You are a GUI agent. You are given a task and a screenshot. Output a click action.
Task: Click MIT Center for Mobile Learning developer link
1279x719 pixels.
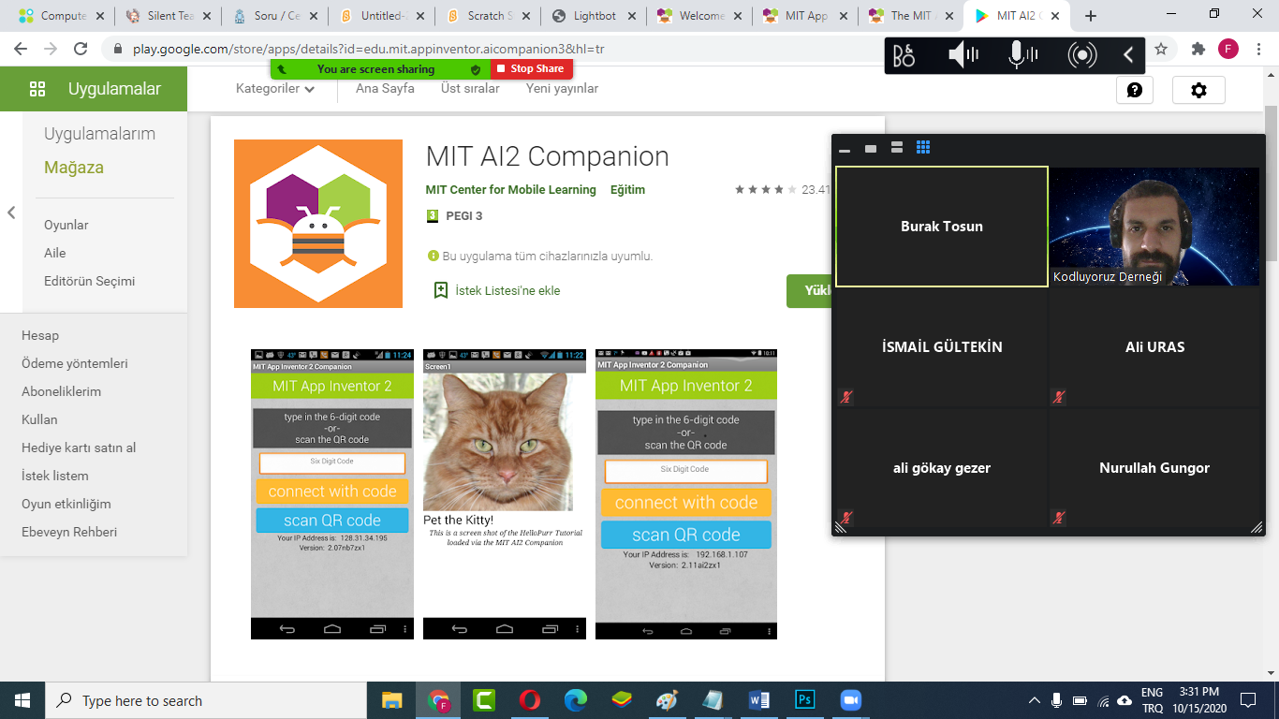click(510, 190)
